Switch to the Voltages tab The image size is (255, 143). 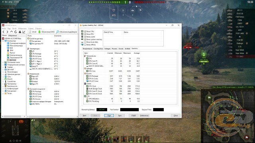[107, 48]
